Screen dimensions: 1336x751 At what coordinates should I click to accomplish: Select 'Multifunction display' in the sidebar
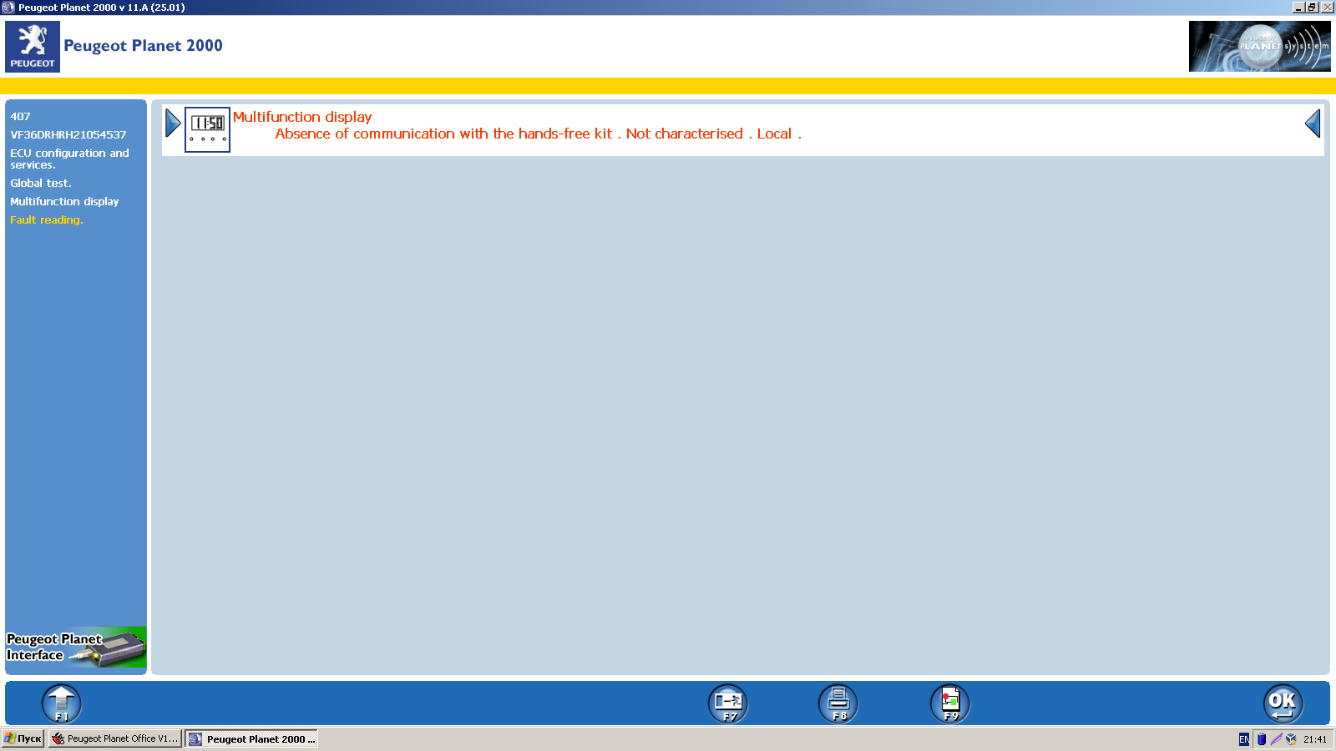click(64, 202)
